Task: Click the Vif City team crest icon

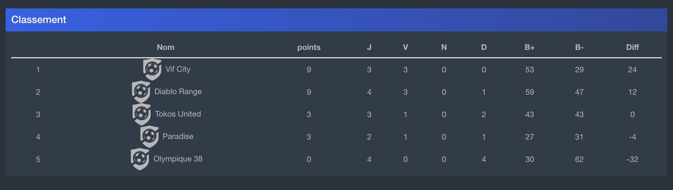Action: pos(152,69)
